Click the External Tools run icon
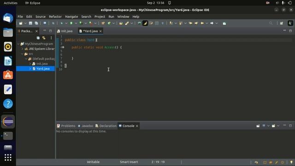 [x=91, y=24]
